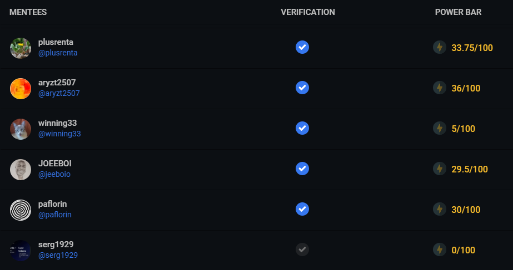Image resolution: width=513 pixels, height=270 pixels.
Task: Click the blue verified badge for aryzt2507
Action: tap(302, 88)
